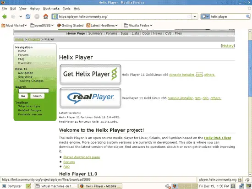Switch to the Lists project tab
The width and height of the screenshot is (252, 189).
(135, 33)
